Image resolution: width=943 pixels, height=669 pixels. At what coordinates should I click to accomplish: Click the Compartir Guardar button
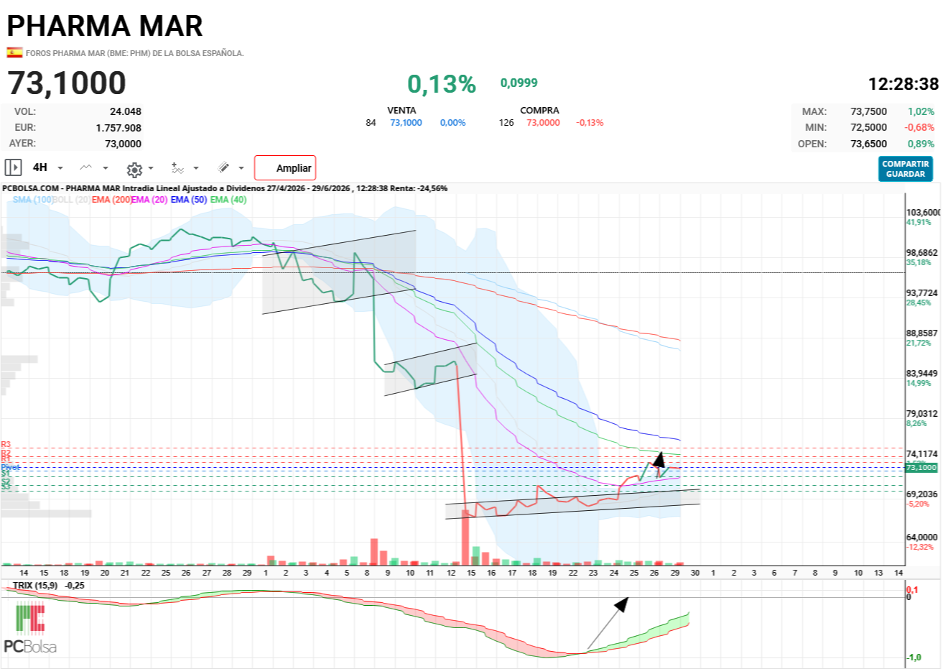tap(906, 169)
